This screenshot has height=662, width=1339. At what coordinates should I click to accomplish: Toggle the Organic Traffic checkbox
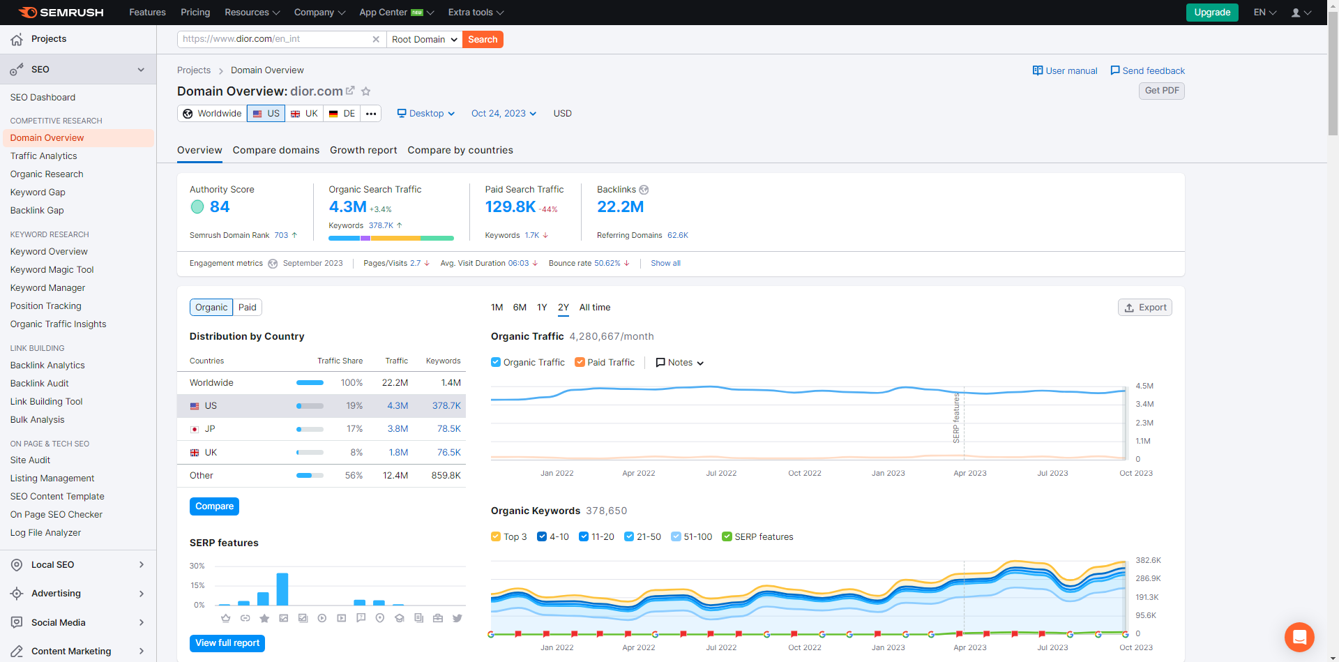(x=496, y=363)
